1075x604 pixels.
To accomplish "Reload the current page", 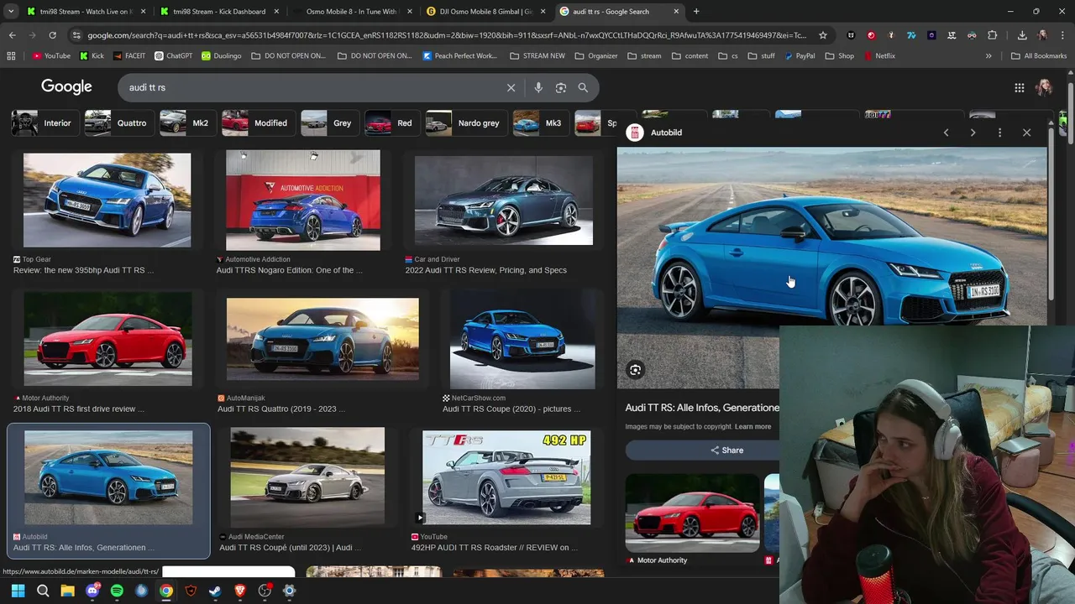I will [52, 35].
